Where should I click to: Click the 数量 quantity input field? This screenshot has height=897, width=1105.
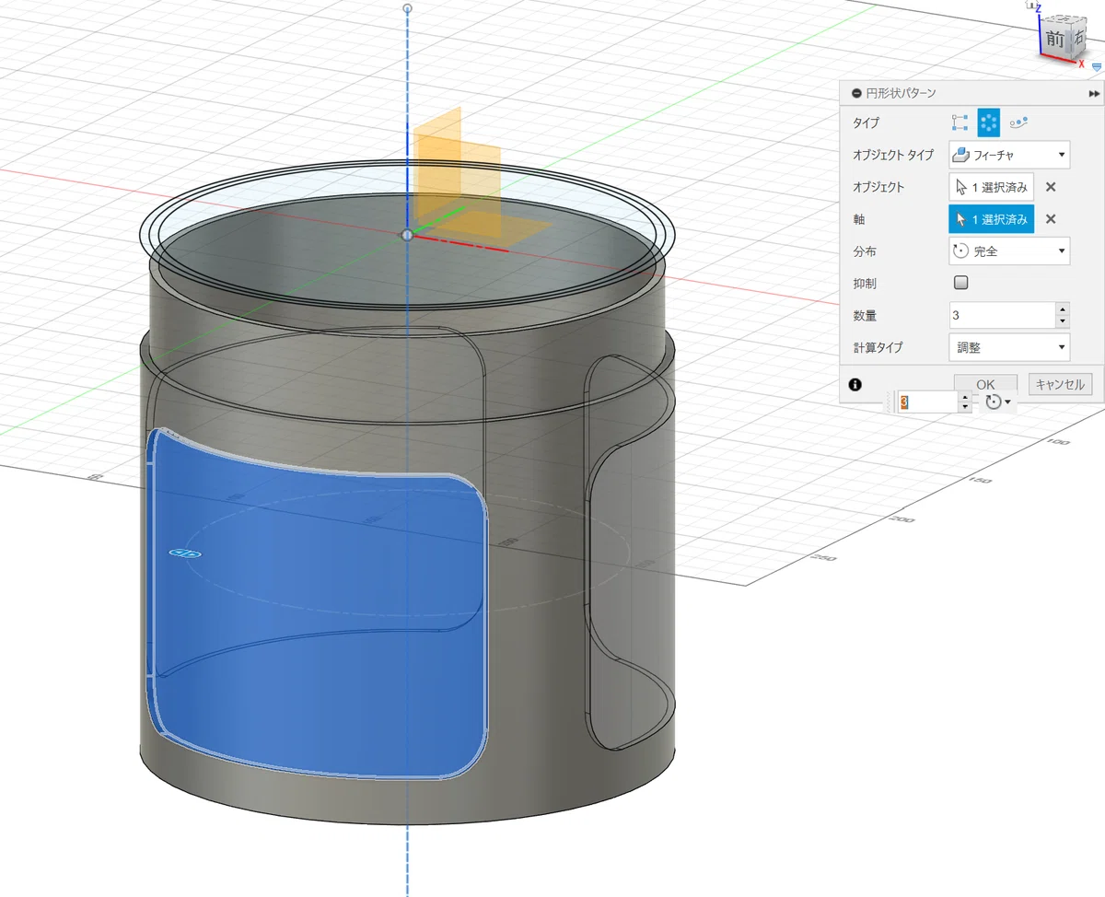click(x=1002, y=315)
